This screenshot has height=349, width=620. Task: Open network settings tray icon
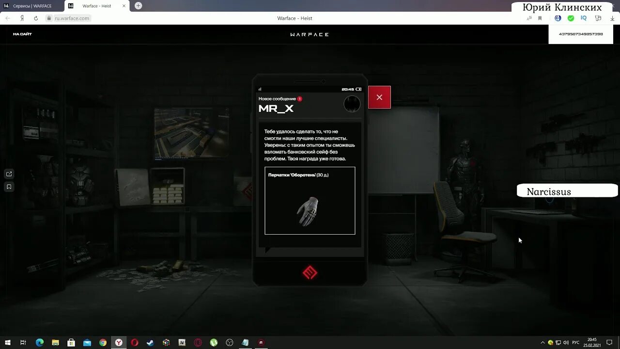[x=558, y=343]
